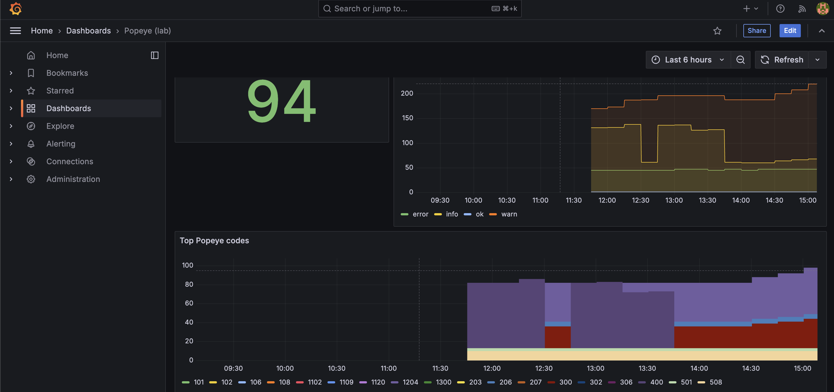Image resolution: width=834 pixels, height=392 pixels.
Task: Expand the Bookmarks section arrow
Action: [x=11, y=73]
